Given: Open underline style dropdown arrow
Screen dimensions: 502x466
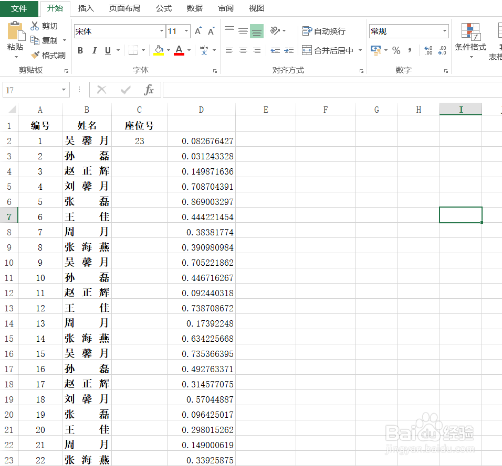Looking at the screenshot, I should click(x=118, y=50).
